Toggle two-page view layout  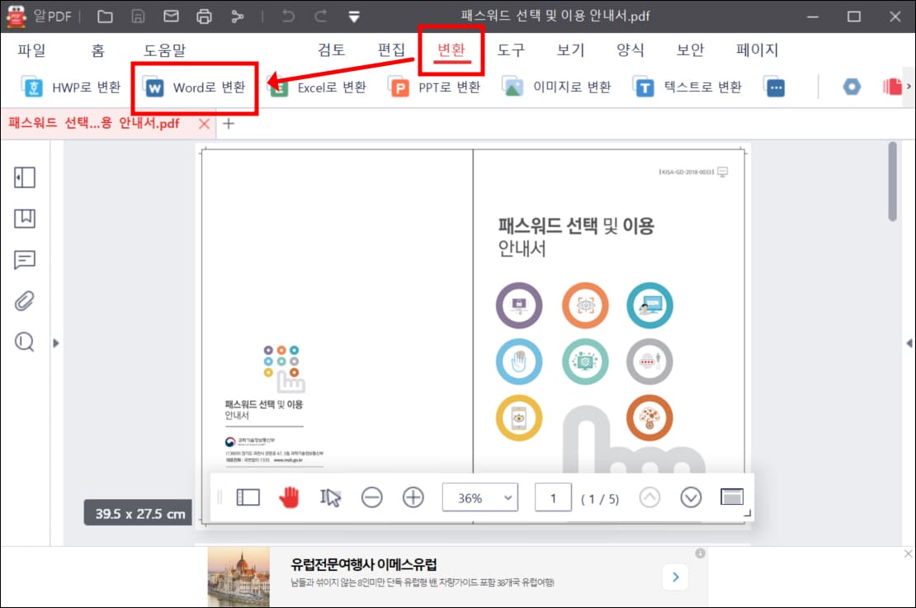point(248,497)
